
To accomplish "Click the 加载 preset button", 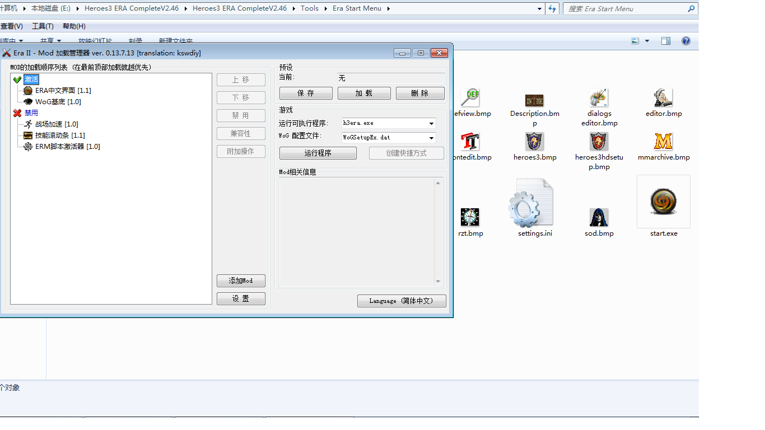I will (x=364, y=94).
